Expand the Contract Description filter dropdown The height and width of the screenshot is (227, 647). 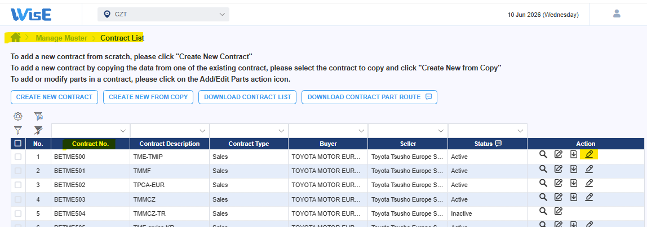(202, 131)
